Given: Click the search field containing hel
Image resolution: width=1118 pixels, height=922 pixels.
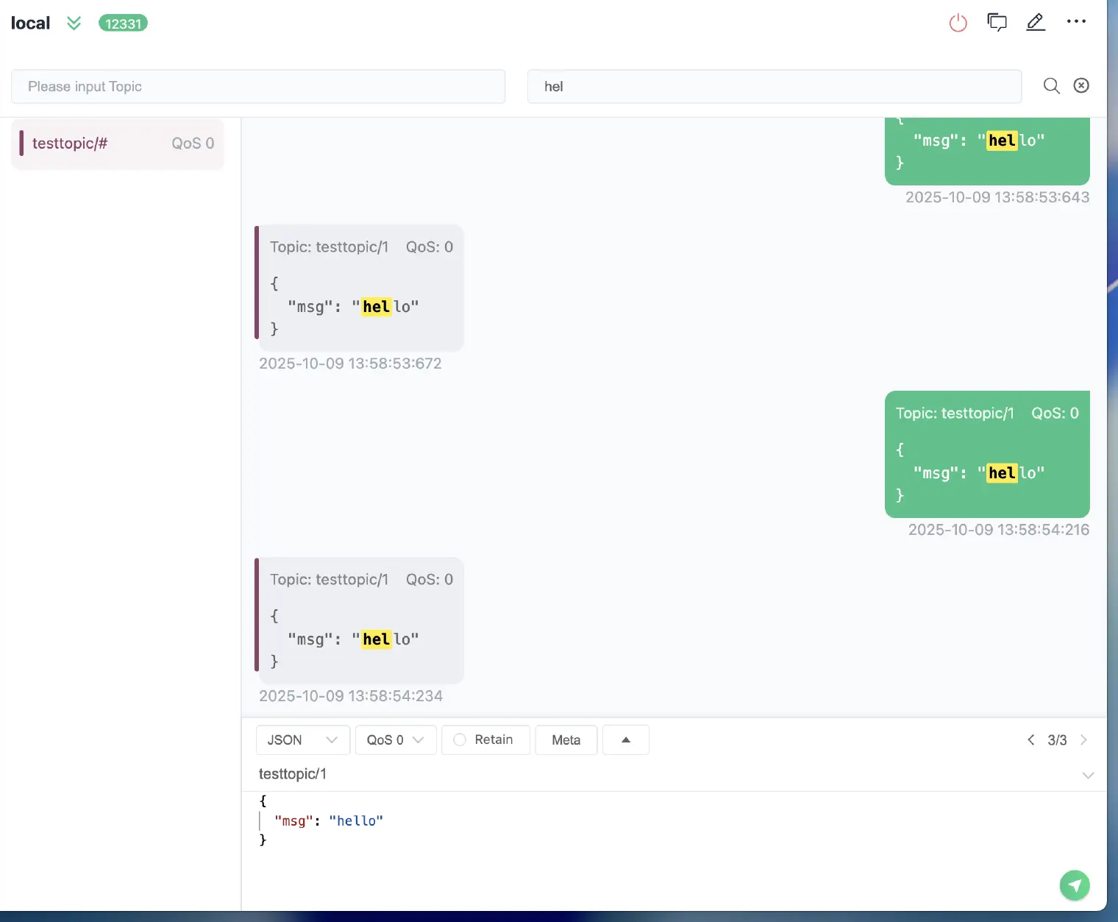Looking at the screenshot, I should pos(774,87).
